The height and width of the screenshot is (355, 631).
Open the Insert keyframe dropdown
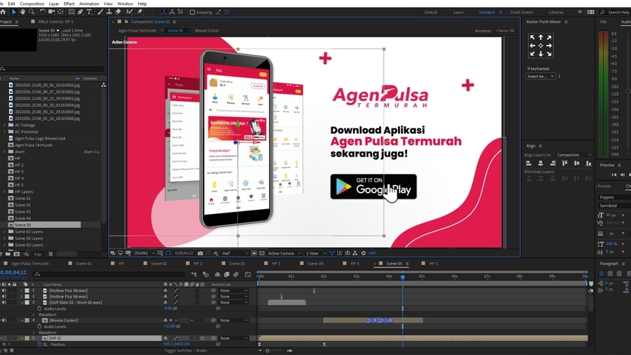click(x=540, y=76)
